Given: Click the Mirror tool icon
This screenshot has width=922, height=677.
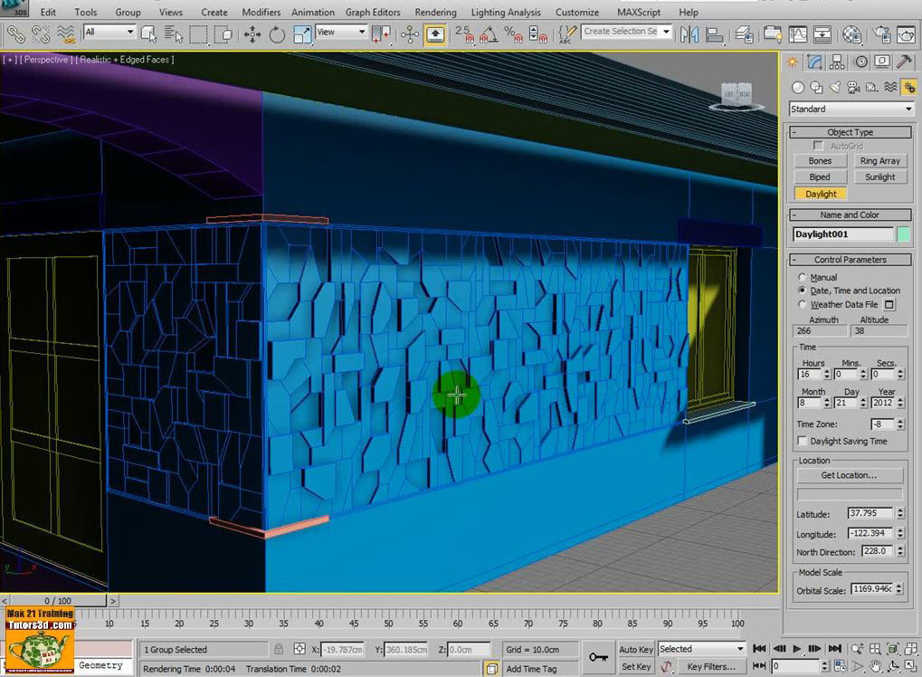Looking at the screenshot, I should [689, 34].
